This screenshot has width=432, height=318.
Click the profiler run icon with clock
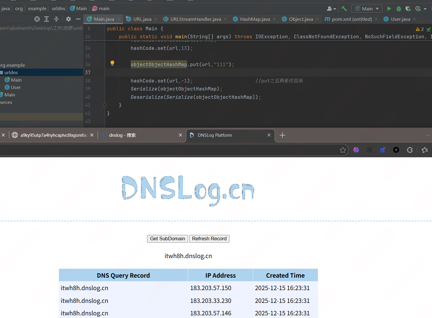tap(418, 9)
